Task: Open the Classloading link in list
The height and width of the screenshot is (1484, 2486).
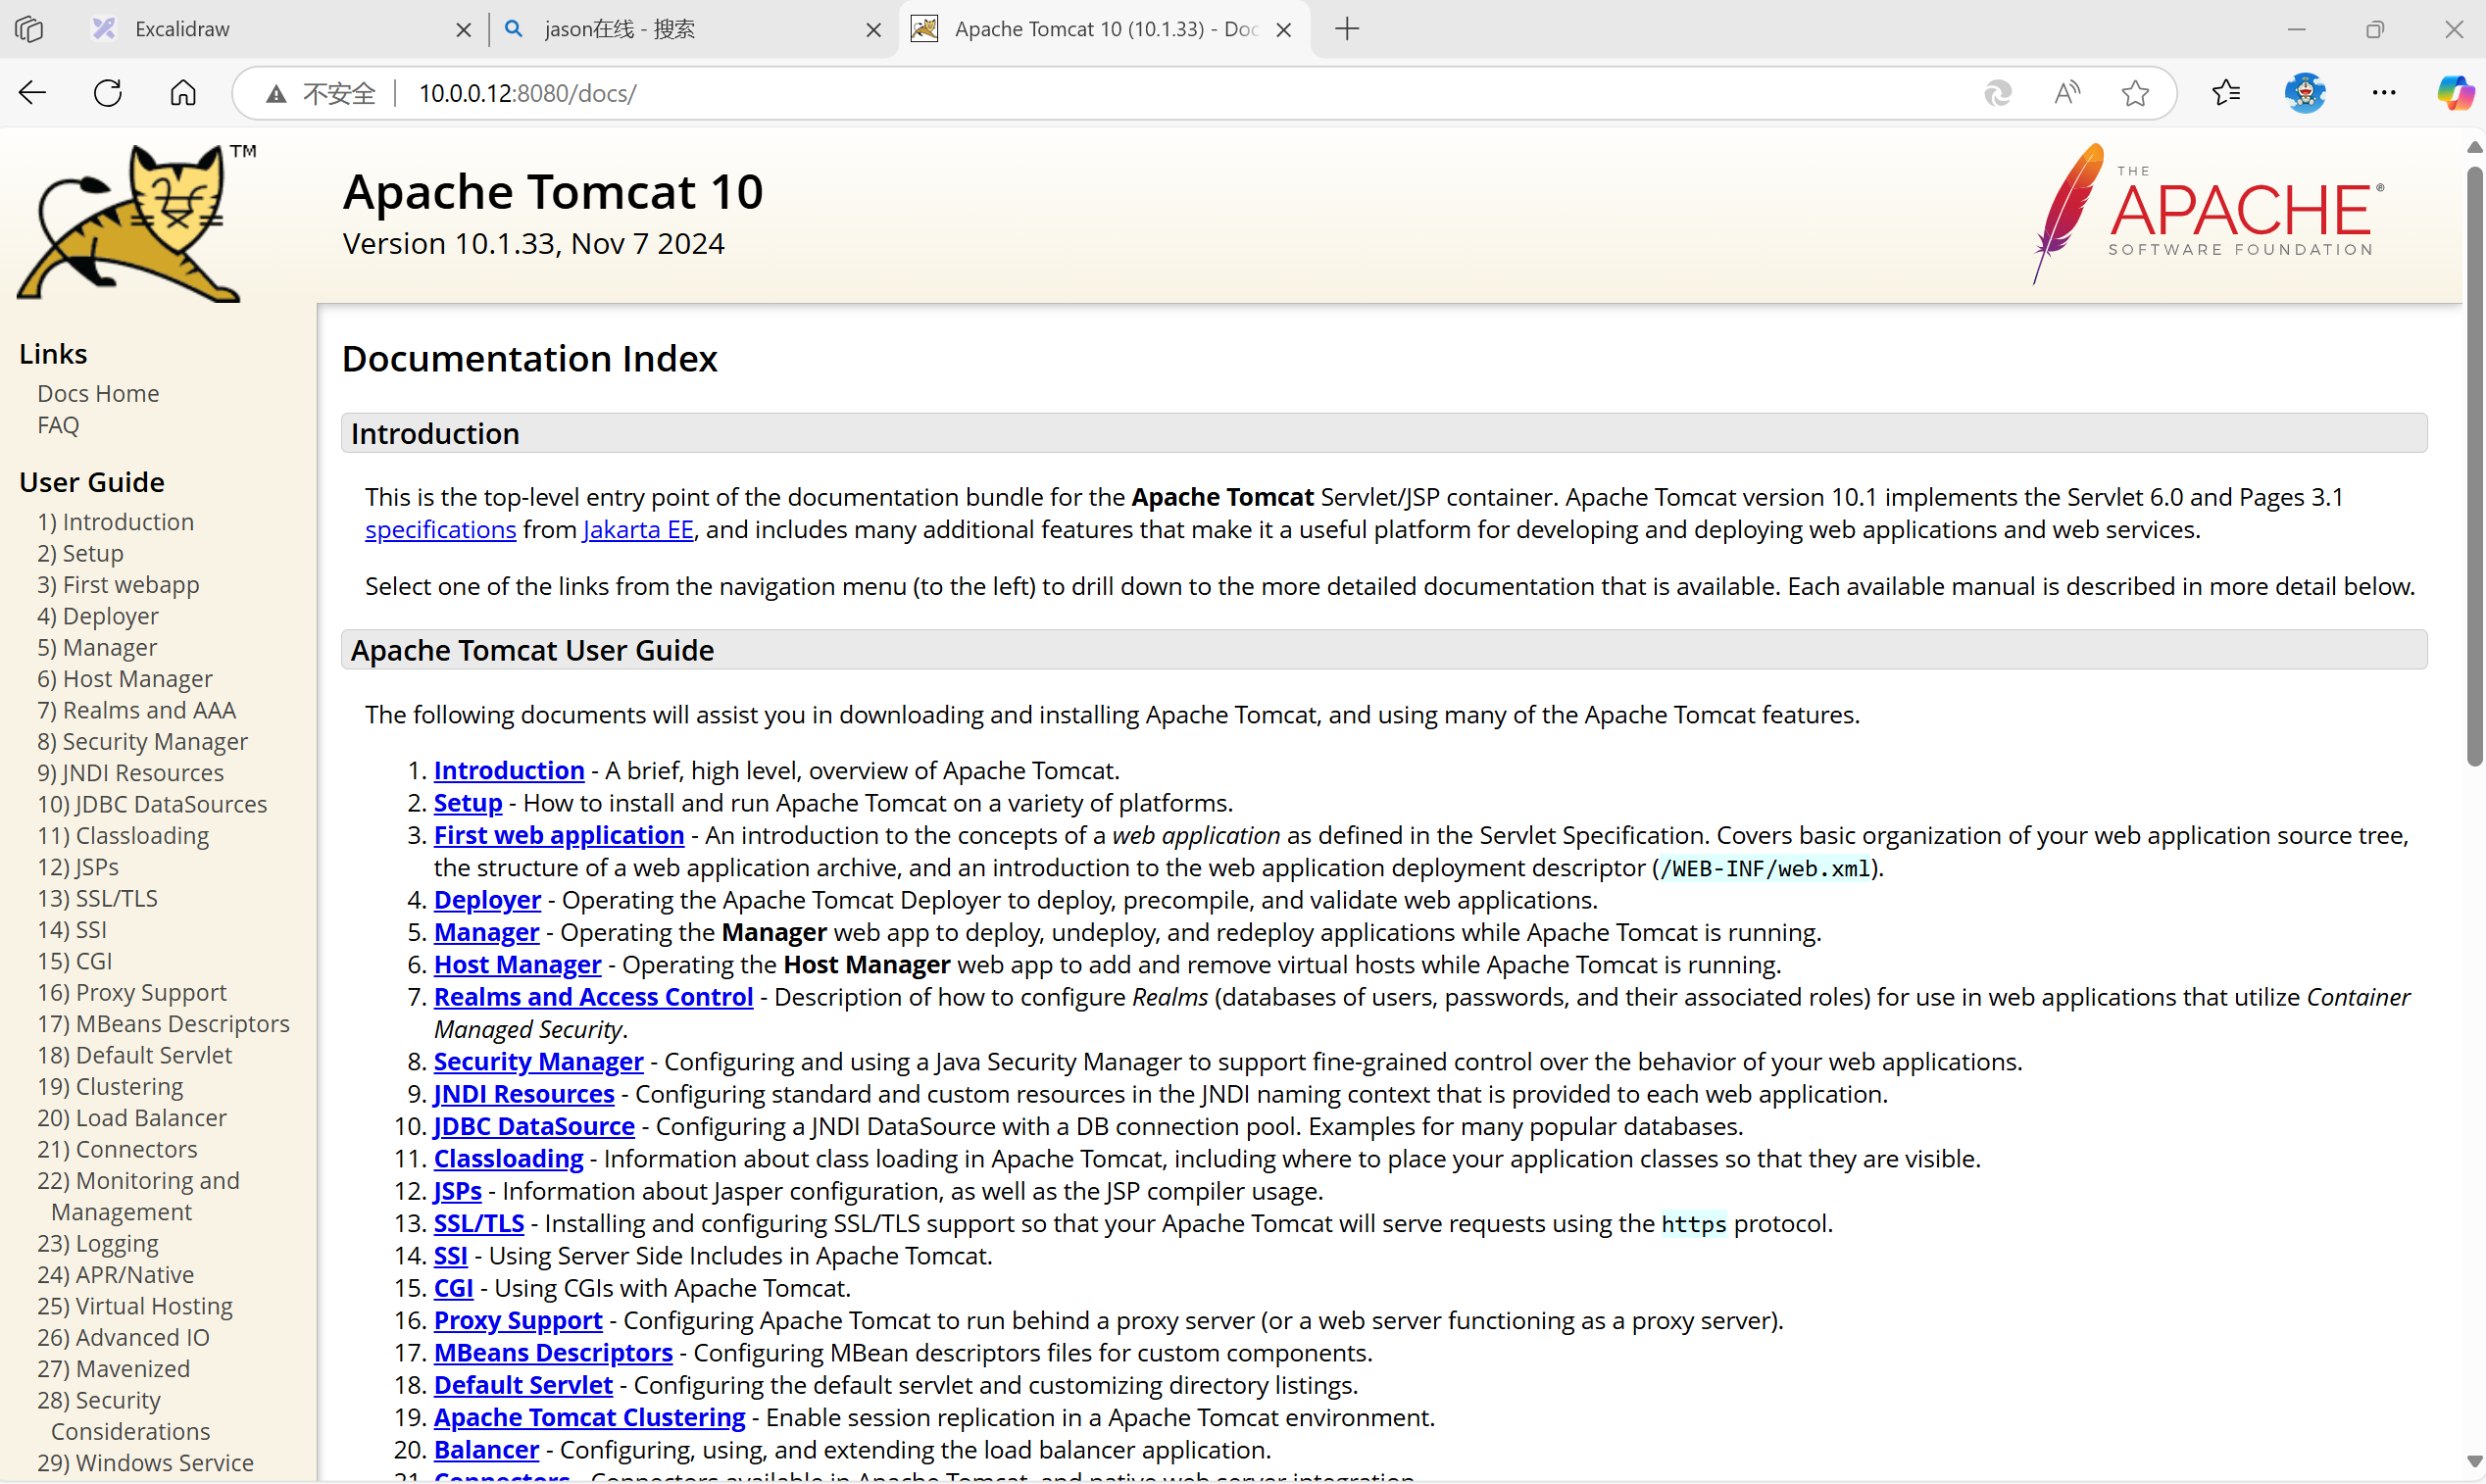Action: pos(508,1159)
